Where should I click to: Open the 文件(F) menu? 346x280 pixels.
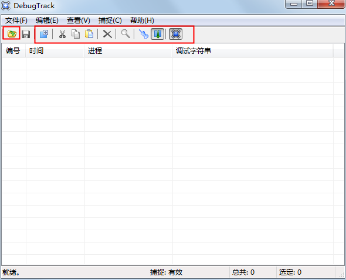[16, 21]
